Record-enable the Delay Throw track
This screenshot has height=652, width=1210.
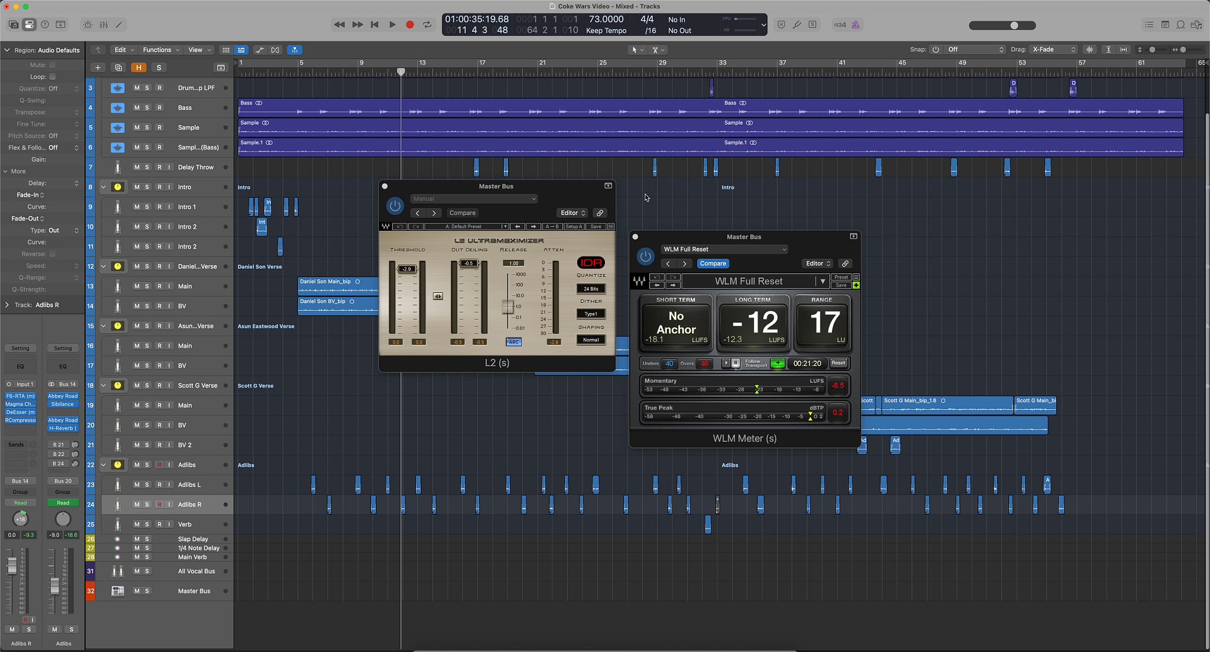pyautogui.click(x=159, y=167)
